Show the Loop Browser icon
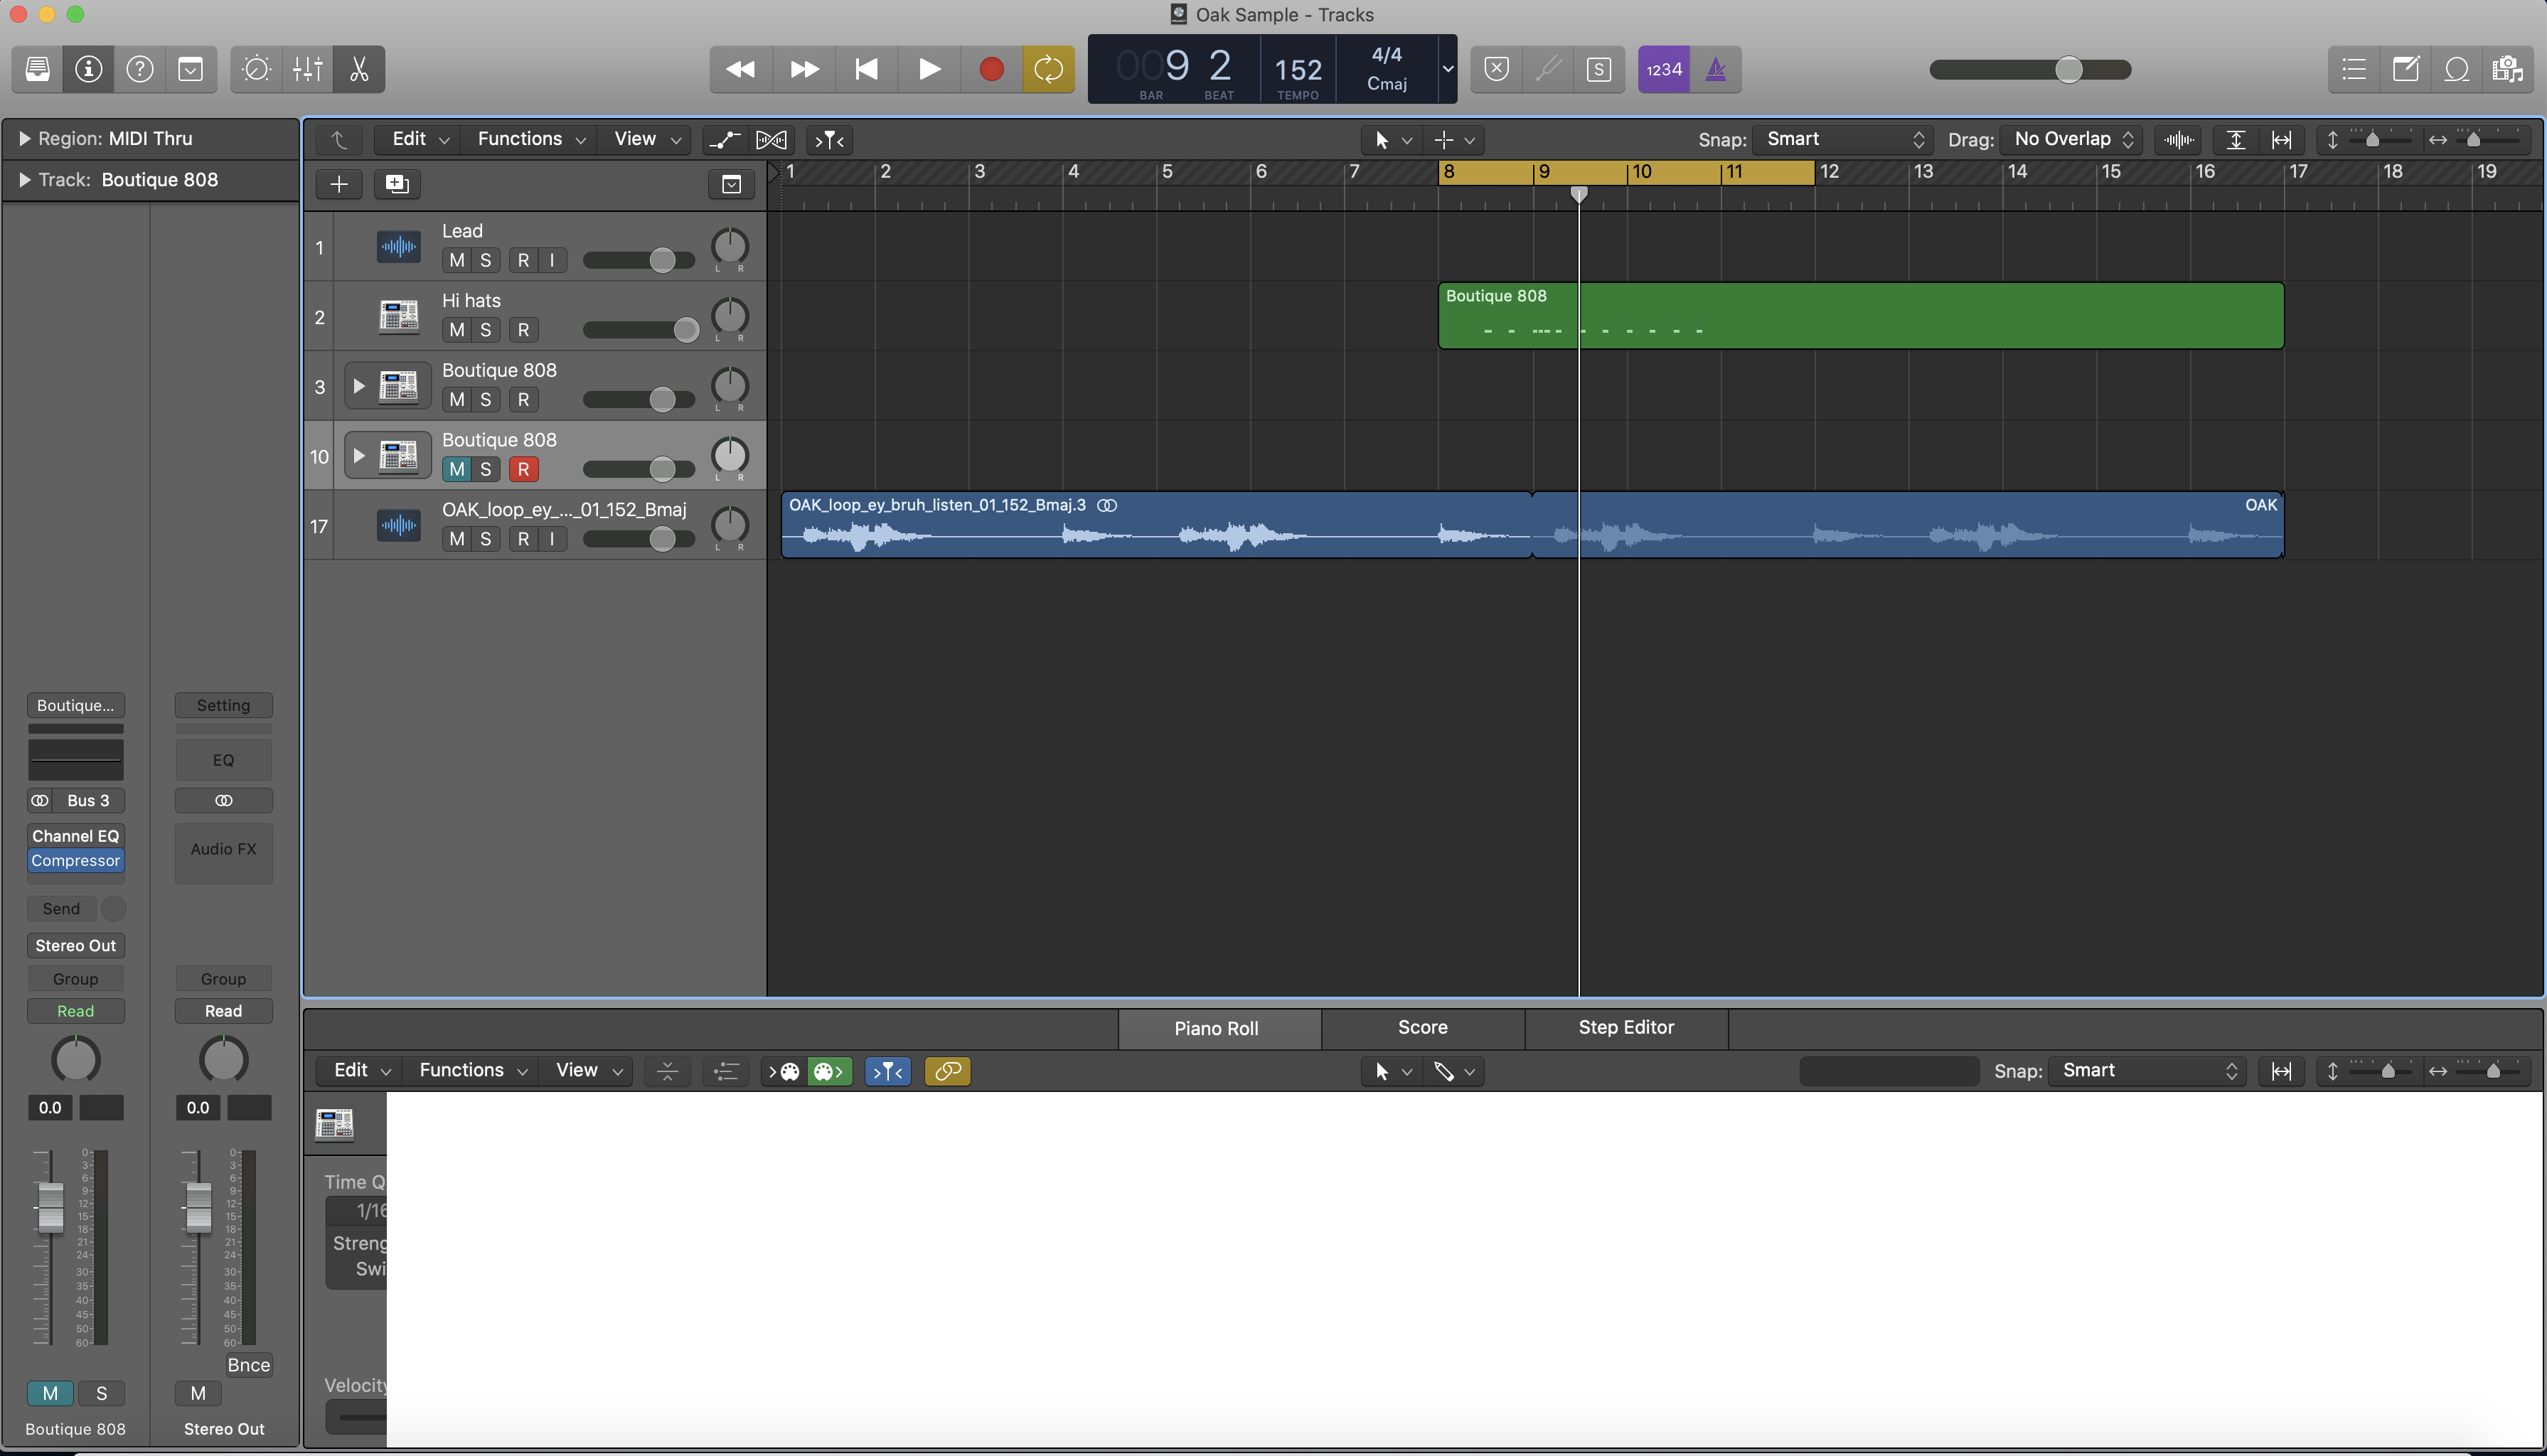This screenshot has height=1456, width=2547. point(2456,69)
